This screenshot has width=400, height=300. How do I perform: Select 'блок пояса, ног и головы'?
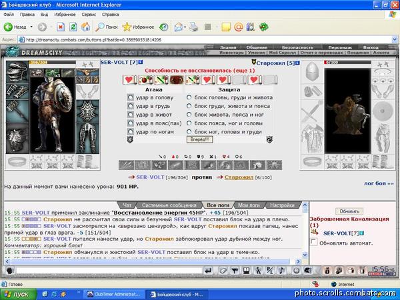pyautogui.click(x=189, y=123)
